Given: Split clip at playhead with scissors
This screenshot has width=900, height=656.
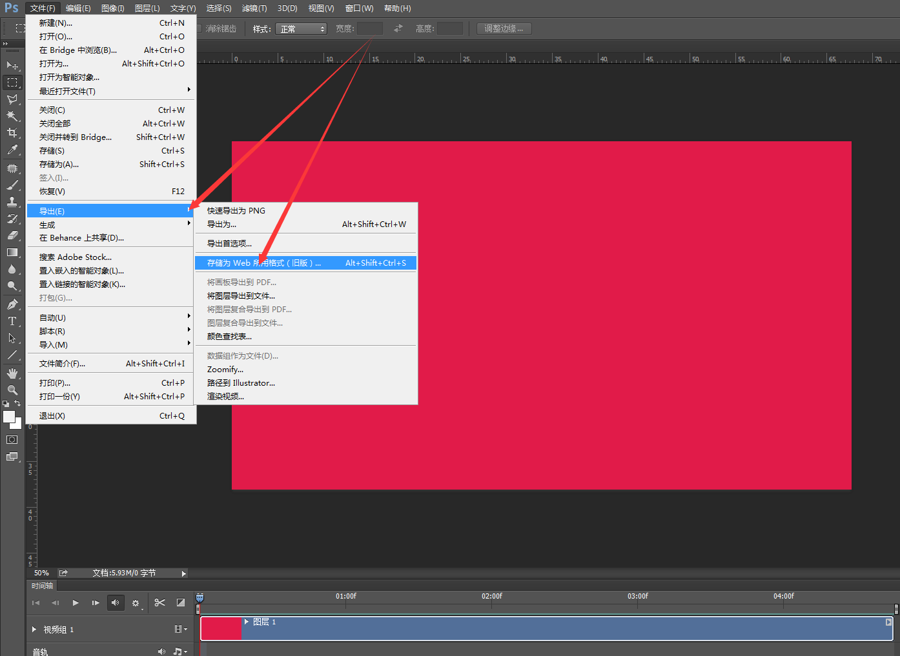Looking at the screenshot, I should coord(160,602).
